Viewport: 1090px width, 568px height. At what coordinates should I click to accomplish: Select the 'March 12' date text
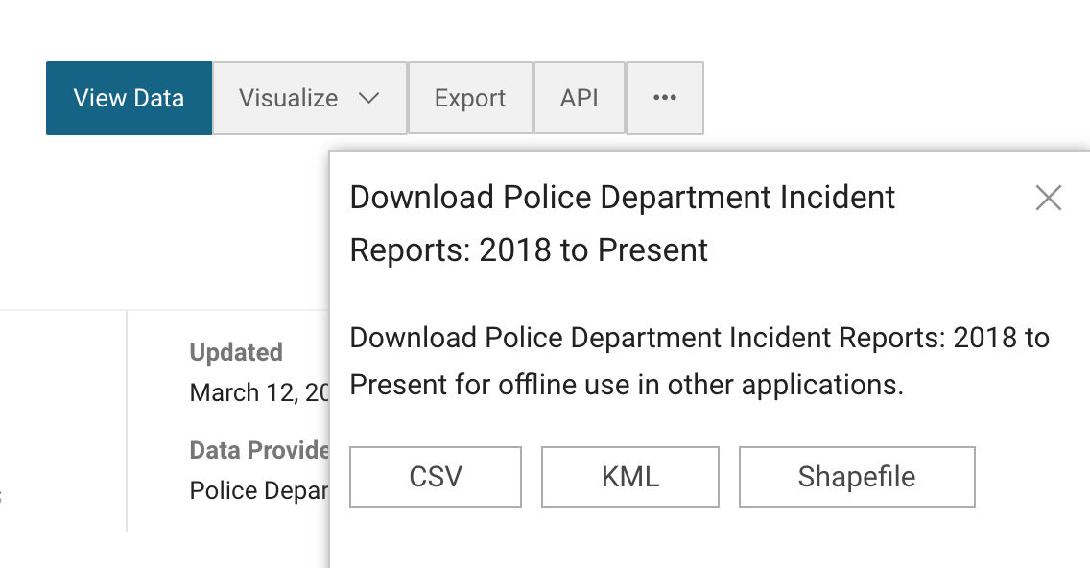[x=244, y=392]
